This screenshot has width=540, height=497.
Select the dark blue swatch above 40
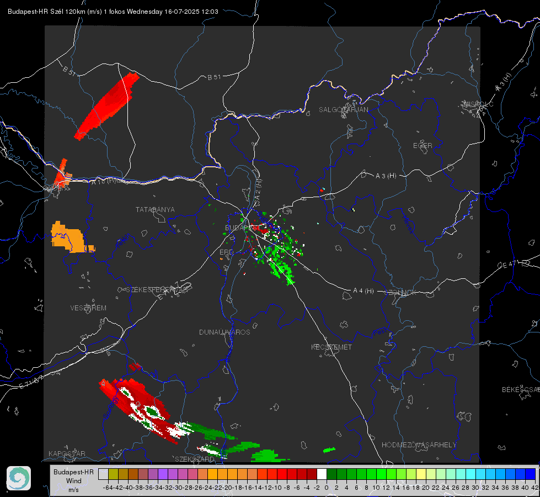pyautogui.click(x=531, y=474)
